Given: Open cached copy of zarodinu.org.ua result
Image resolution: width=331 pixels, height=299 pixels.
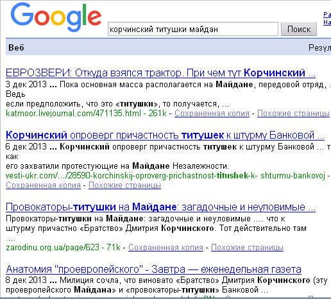Looking at the screenshot, I should point(165,248).
